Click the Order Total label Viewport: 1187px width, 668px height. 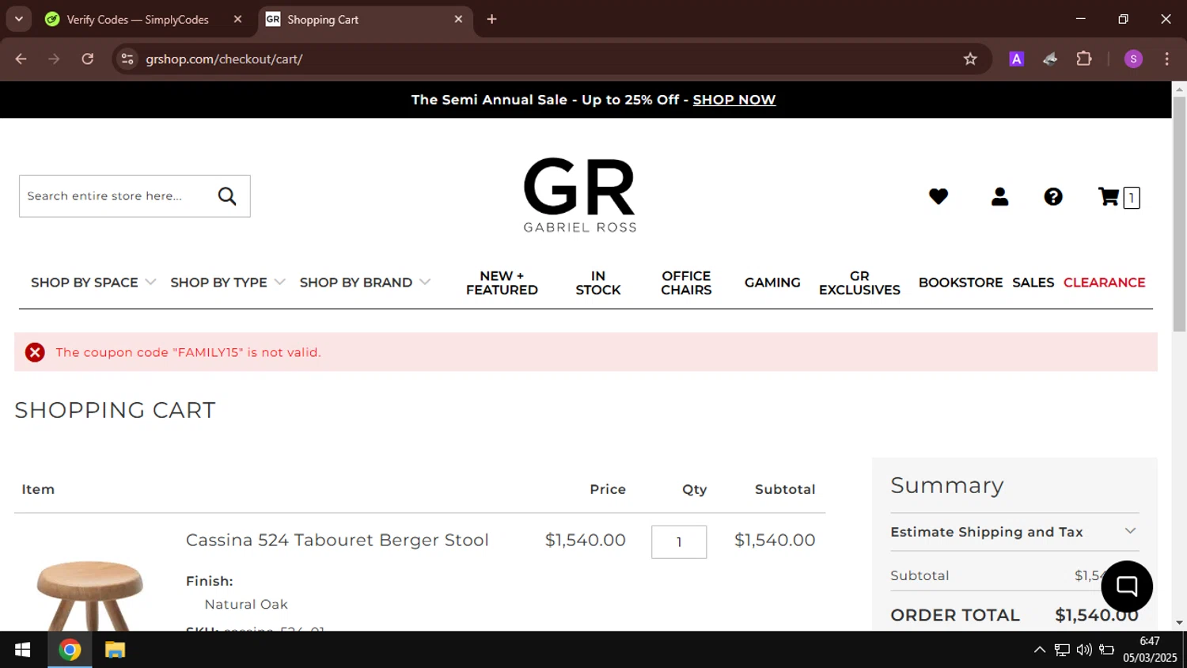point(955,615)
